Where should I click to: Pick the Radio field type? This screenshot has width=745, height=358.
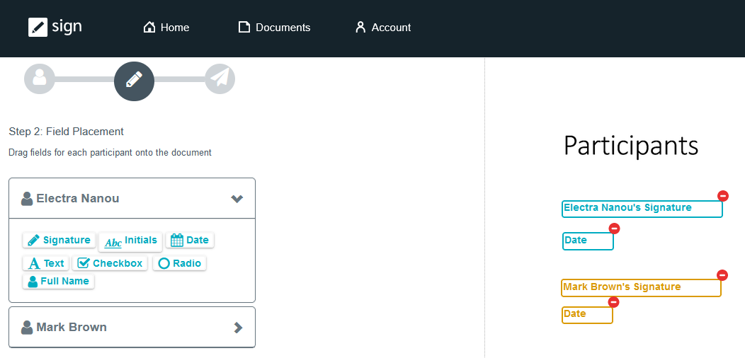pyautogui.click(x=180, y=263)
